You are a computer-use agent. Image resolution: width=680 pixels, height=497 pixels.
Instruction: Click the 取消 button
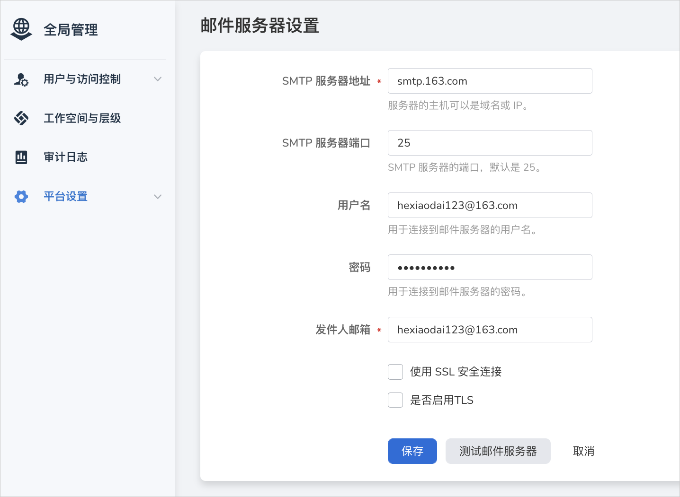pos(583,451)
